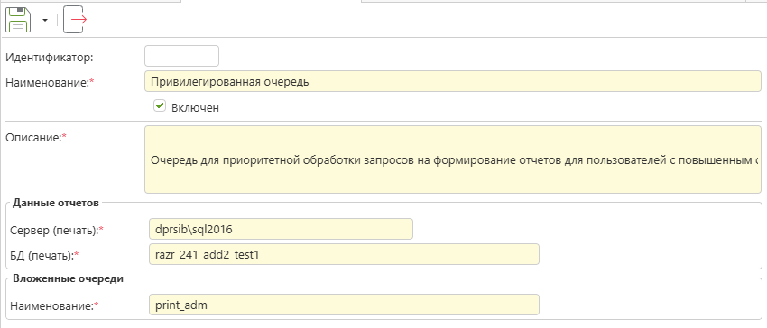This screenshot has height=328, width=767.
Task: Click the Сервер (печать) label
Action: (x=57, y=230)
